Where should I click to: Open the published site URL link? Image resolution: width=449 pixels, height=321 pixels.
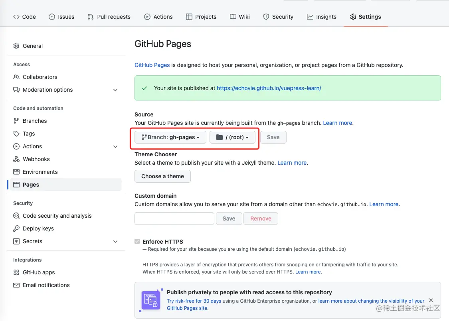click(x=269, y=88)
